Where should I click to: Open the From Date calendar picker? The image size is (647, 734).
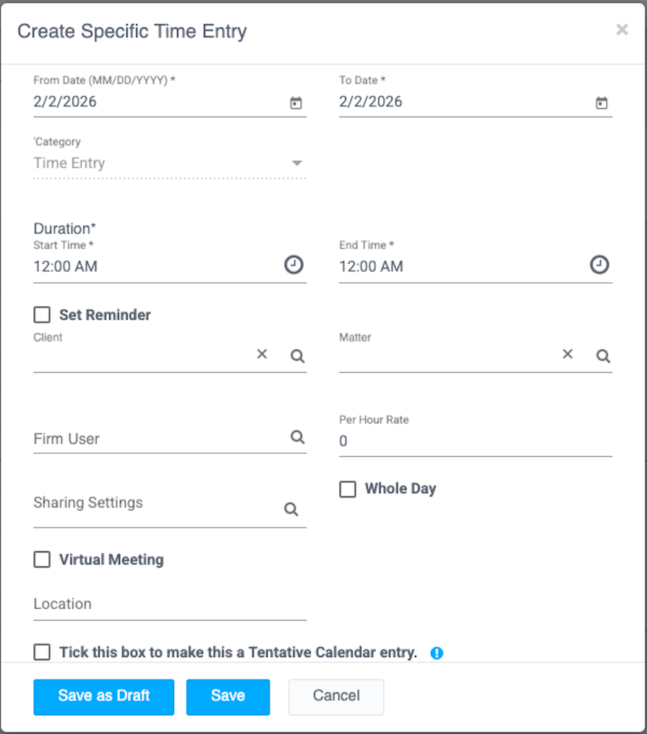295,103
